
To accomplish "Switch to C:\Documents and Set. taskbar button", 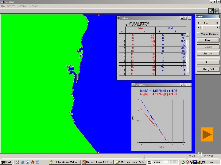I will pyautogui.click(x=130, y=162).
